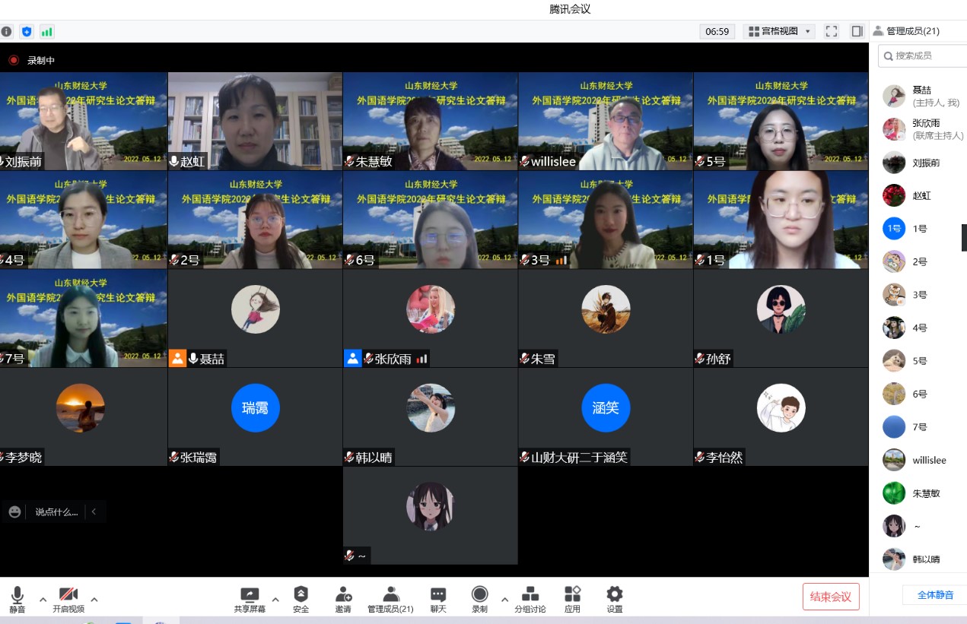Screen dimensions: 967x624
Task: Click the invite participants icon
Action: coord(343,594)
